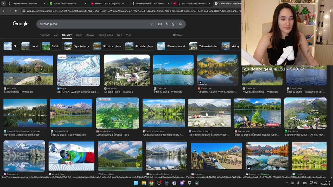Viewport: 333px width, 187px height.
Task: Mute the Marino - Devil in Disguise tab
Action: (x=123, y=4)
